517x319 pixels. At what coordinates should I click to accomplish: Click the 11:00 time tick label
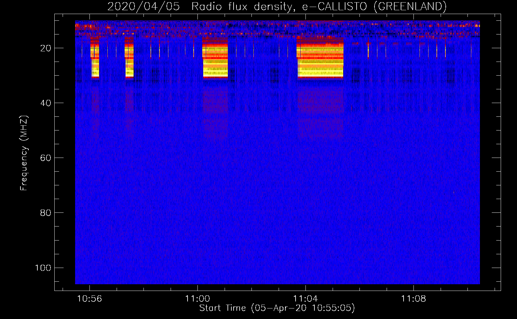197,299
